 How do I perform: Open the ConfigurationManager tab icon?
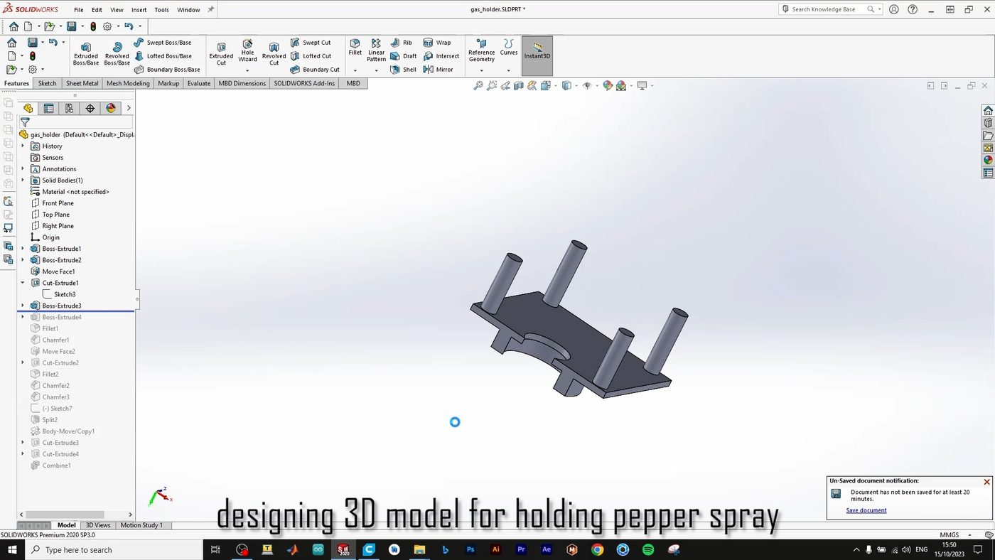pos(69,109)
